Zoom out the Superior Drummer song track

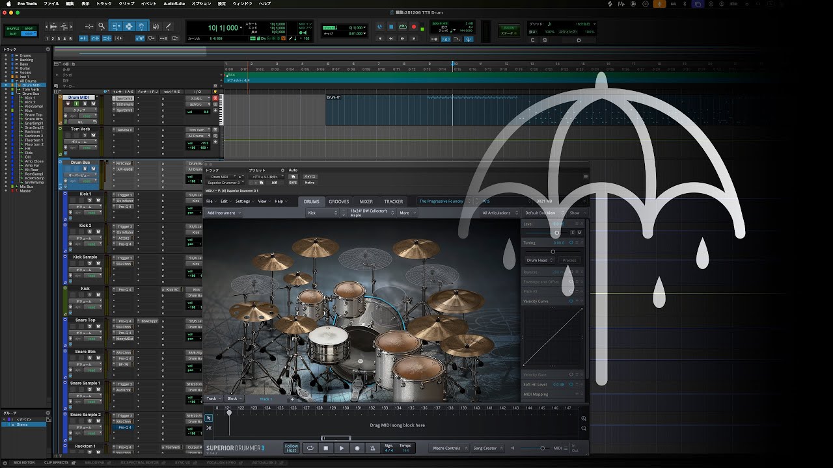584,428
